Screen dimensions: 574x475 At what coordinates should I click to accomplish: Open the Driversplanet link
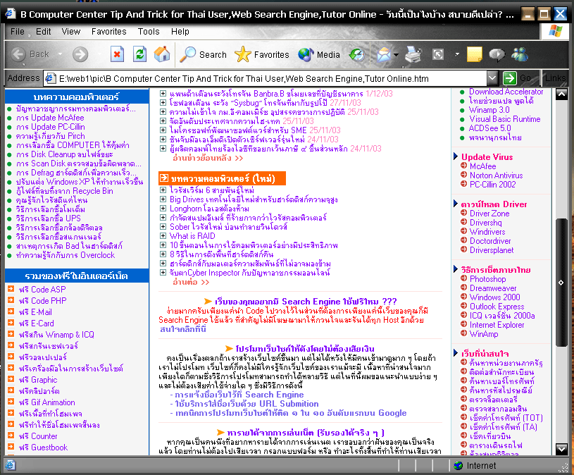click(x=492, y=249)
